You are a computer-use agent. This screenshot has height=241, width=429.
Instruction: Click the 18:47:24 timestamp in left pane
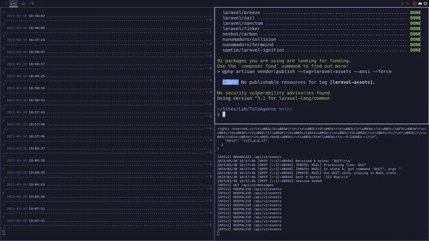click(37, 40)
